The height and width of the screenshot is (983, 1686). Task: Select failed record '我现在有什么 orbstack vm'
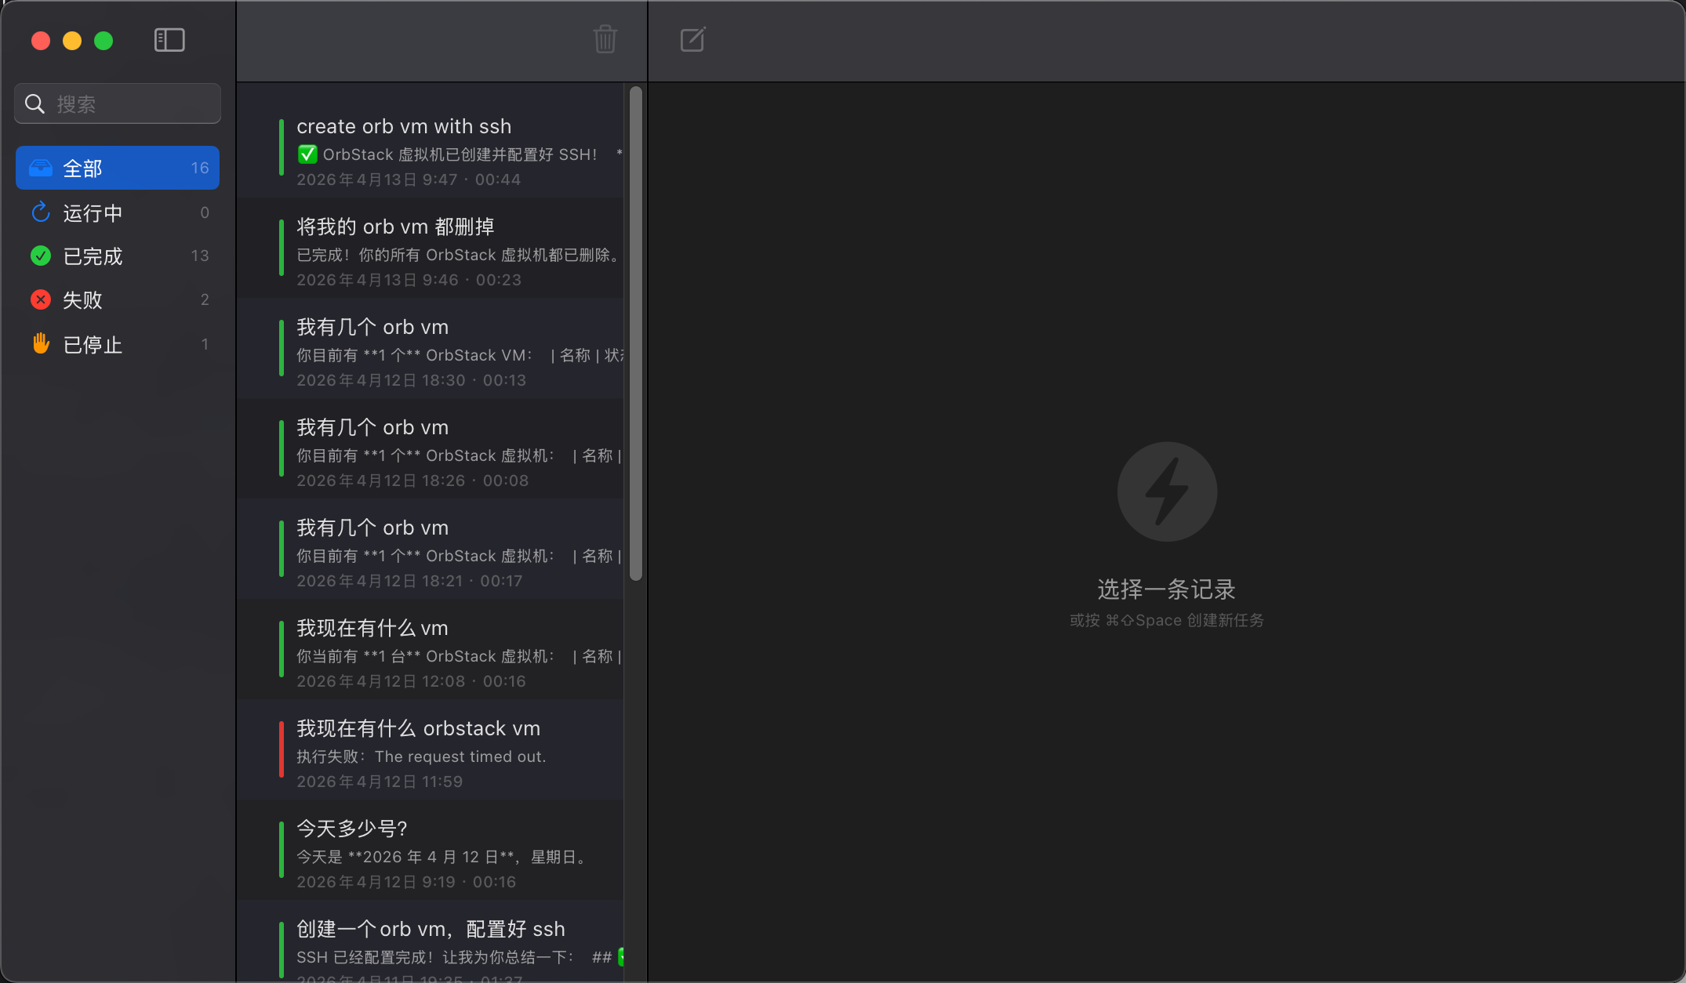(431, 749)
